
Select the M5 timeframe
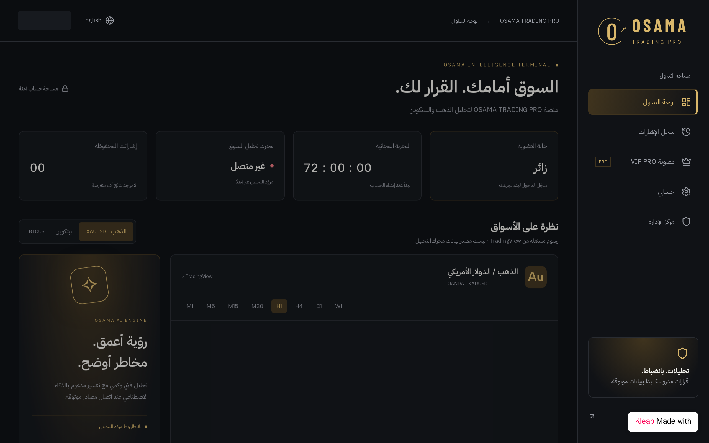point(211,306)
